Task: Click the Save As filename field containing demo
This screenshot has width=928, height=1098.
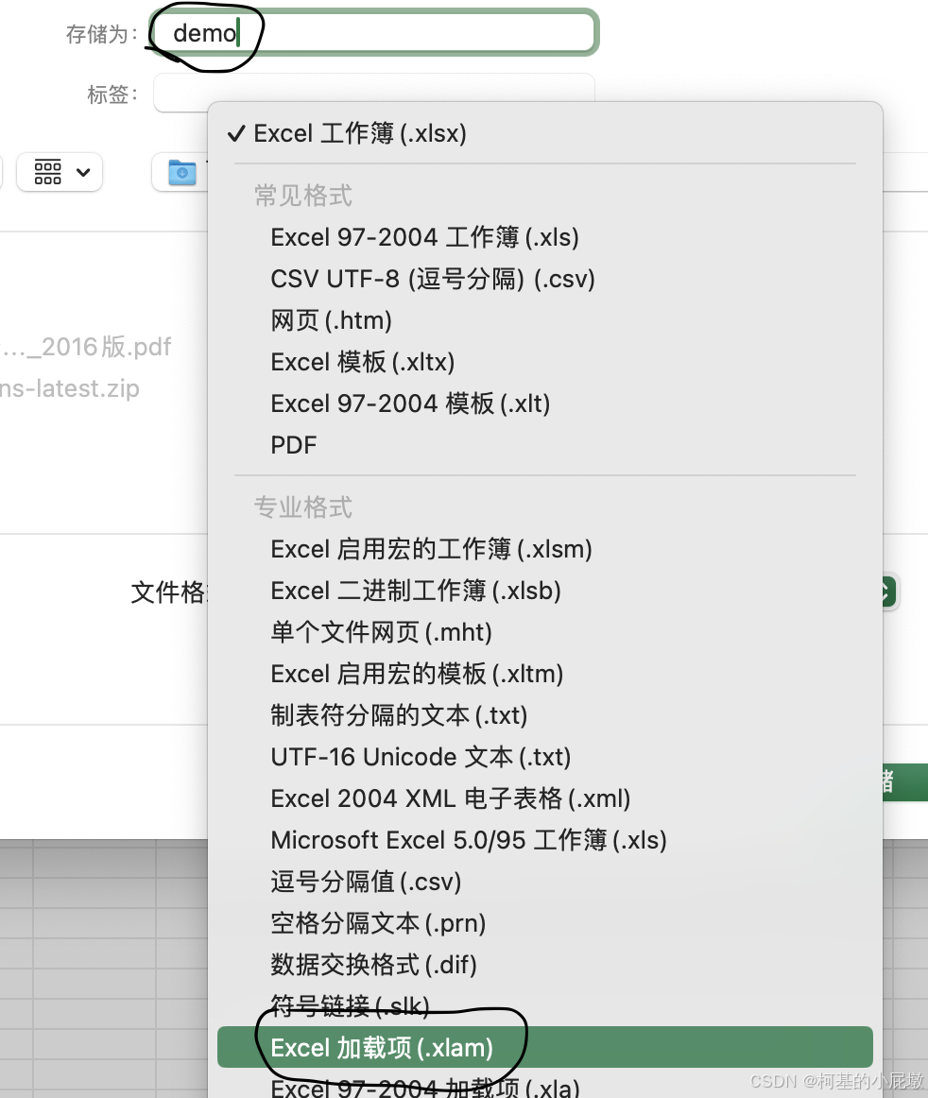Action: tap(373, 33)
